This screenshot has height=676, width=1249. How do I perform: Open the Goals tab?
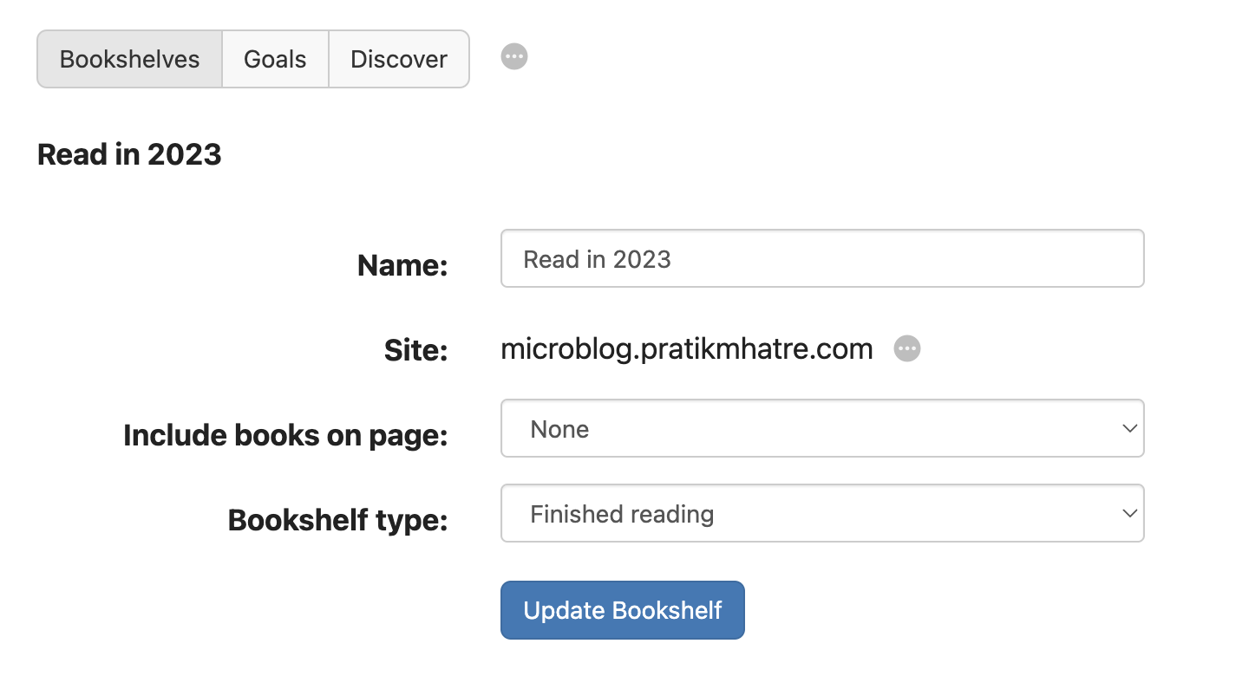coord(275,59)
